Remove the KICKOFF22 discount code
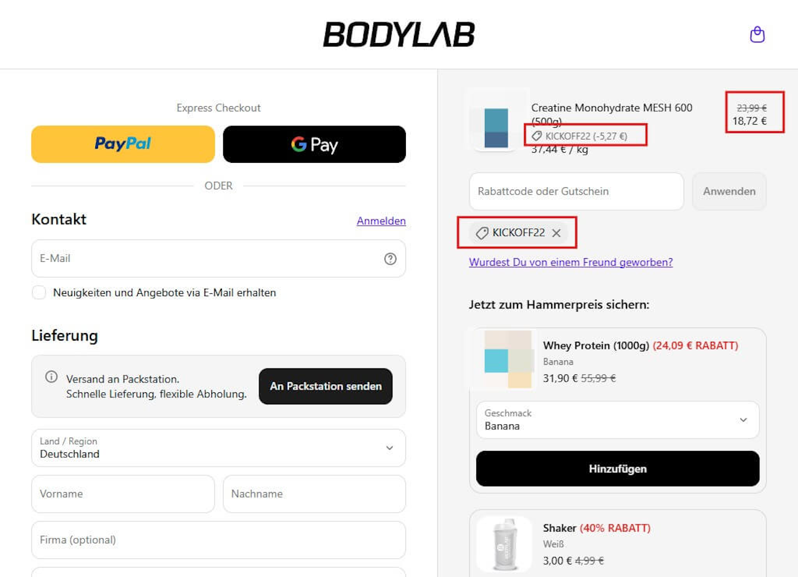Image resolution: width=798 pixels, height=577 pixels. coord(557,233)
